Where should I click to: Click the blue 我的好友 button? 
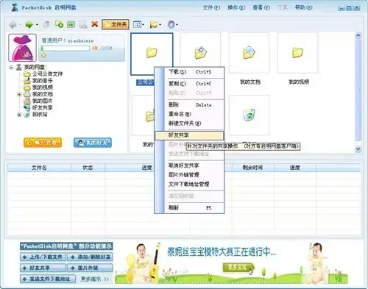pos(93,143)
